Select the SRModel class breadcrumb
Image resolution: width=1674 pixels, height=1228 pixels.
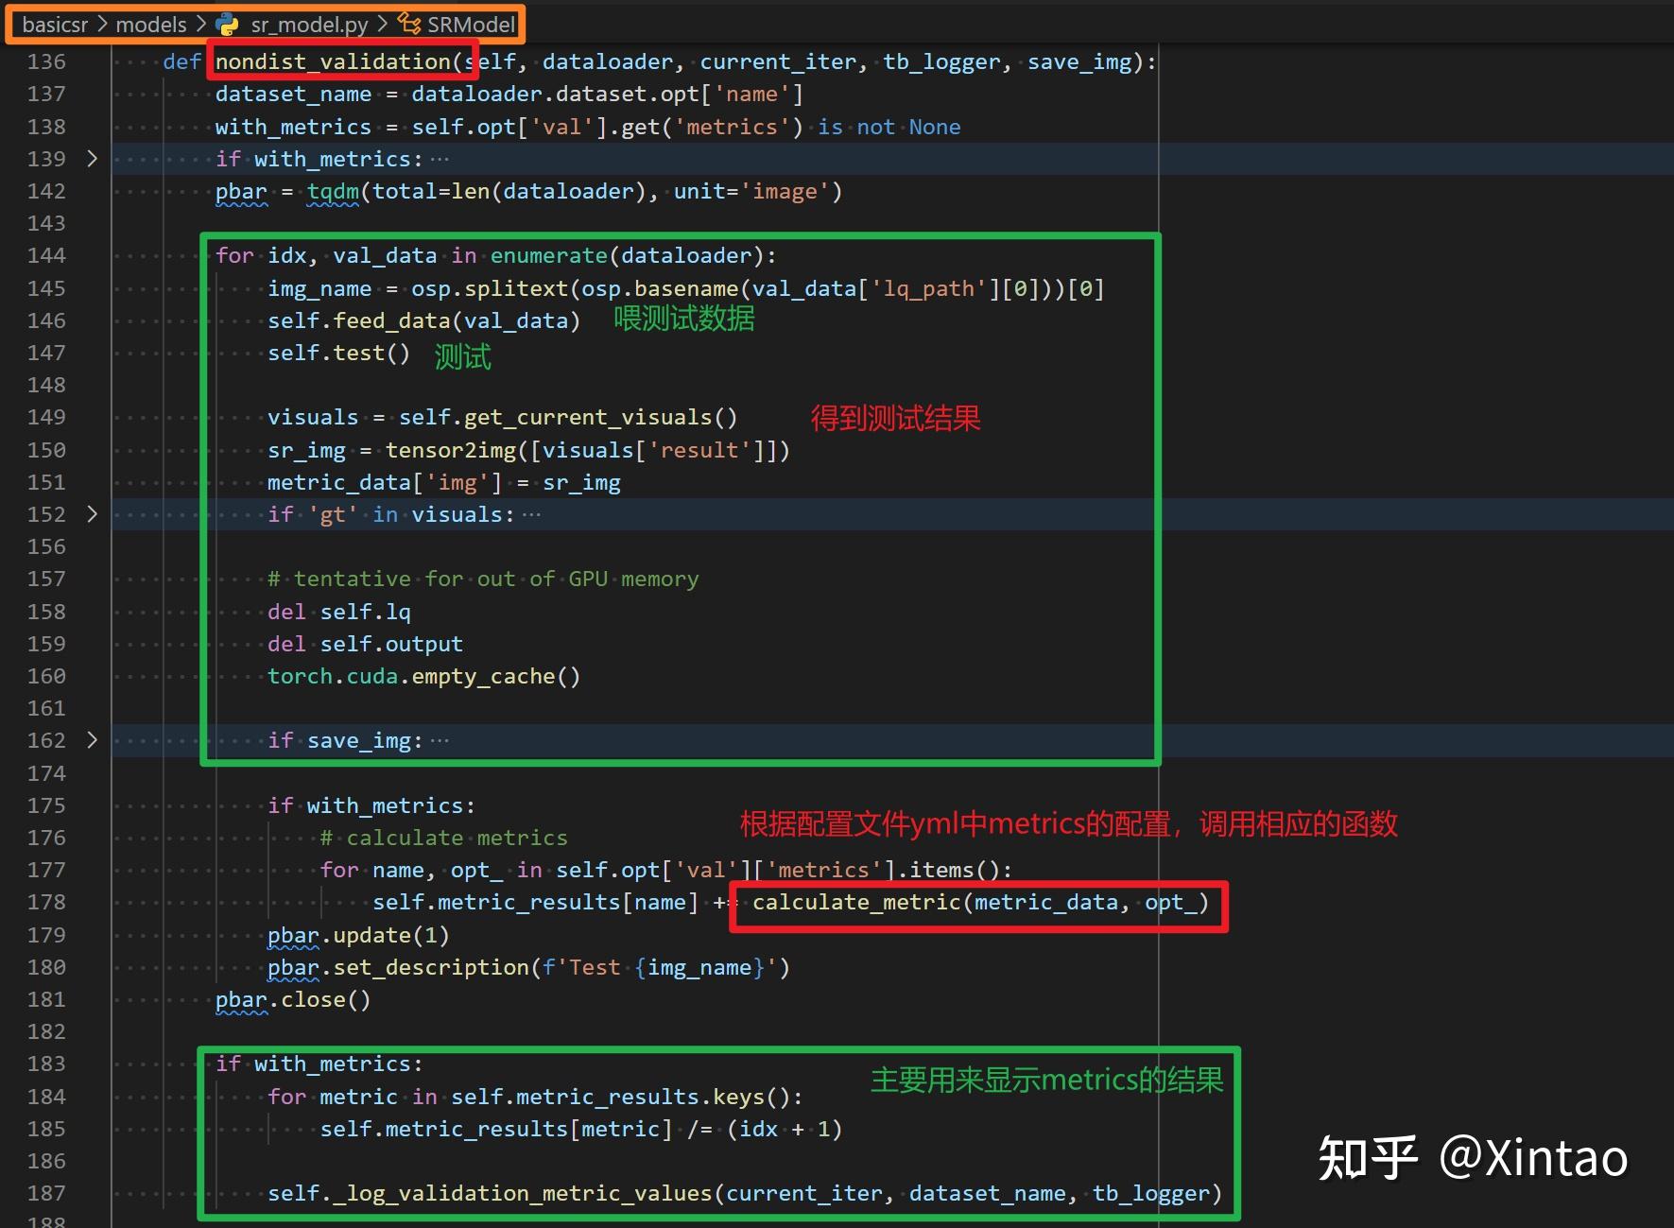(x=472, y=25)
